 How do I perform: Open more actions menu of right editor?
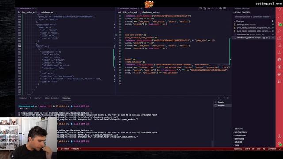click(228, 8)
